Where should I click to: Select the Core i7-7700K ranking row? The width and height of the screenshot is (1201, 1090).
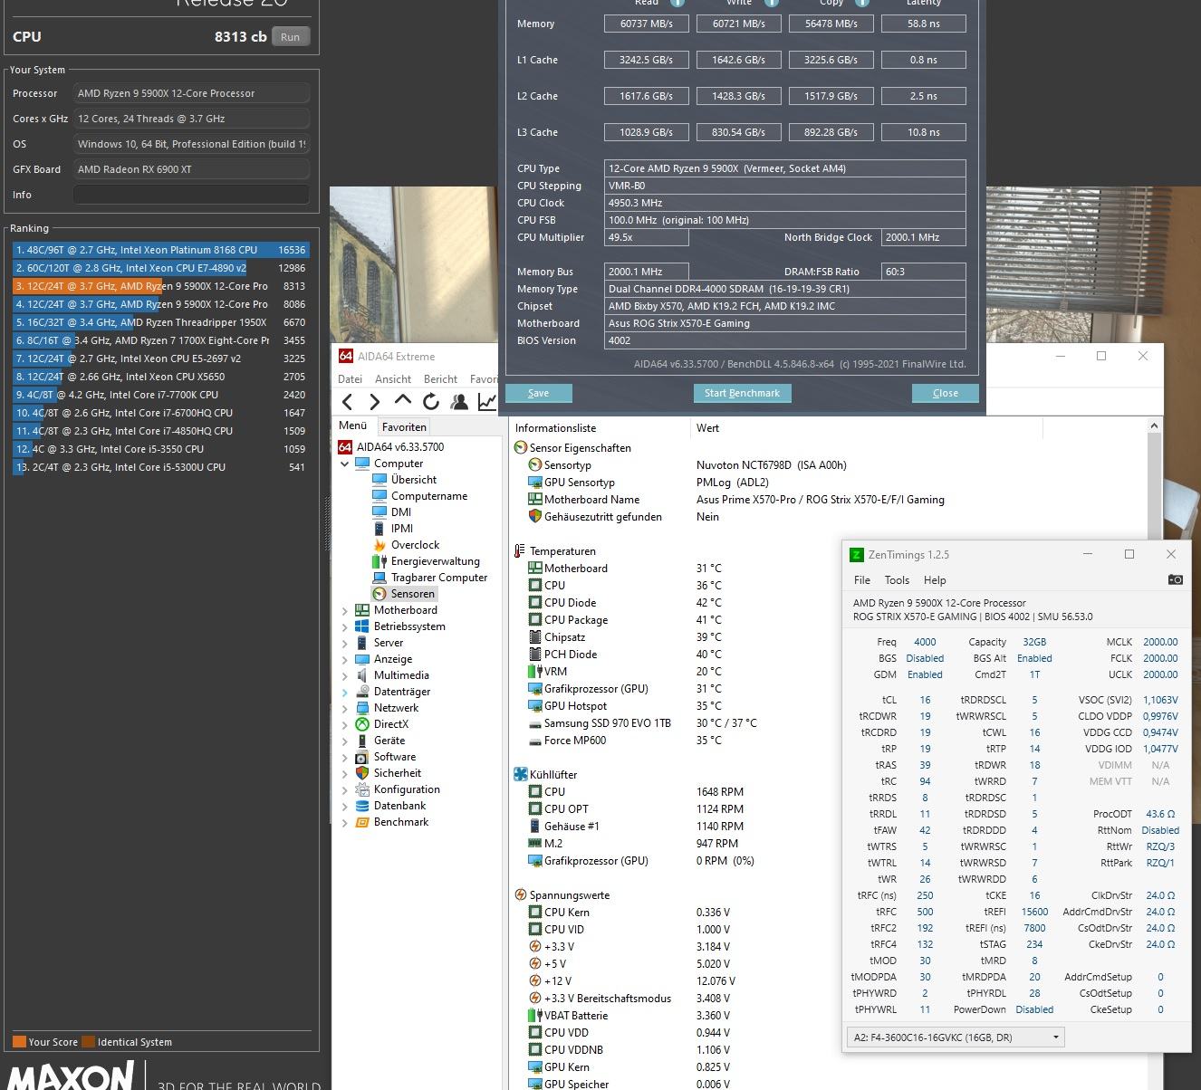coord(161,395)
